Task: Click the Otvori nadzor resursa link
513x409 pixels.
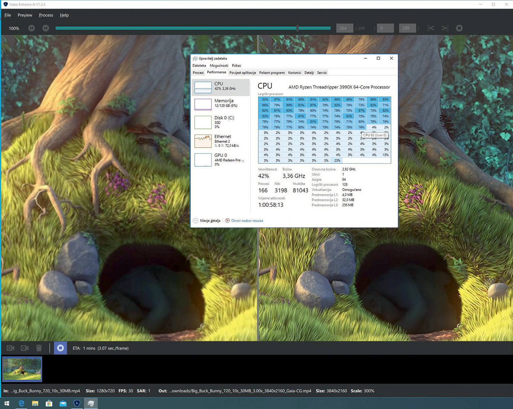Action: point(247,221)
